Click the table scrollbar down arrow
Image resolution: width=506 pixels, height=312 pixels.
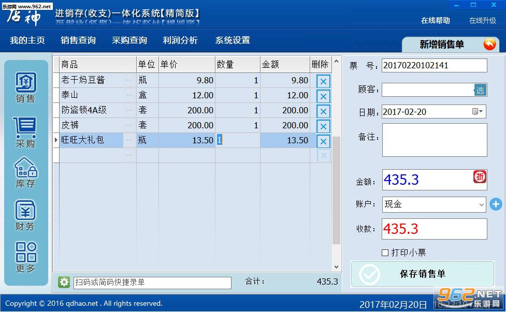pos(336,266)
